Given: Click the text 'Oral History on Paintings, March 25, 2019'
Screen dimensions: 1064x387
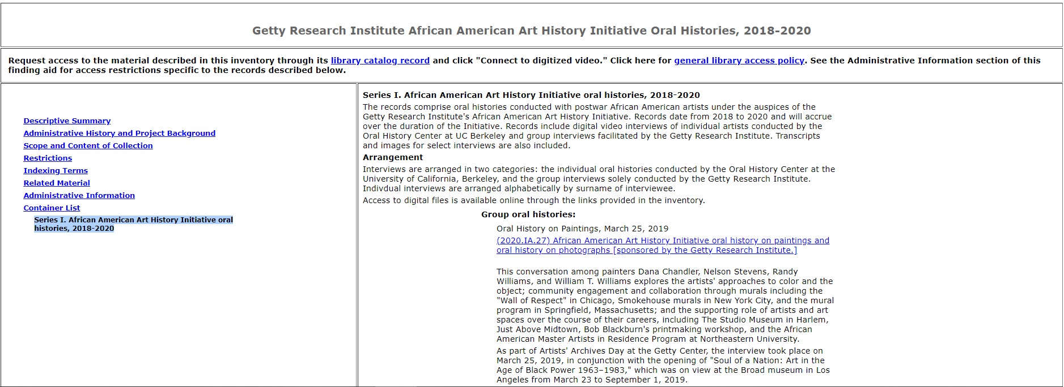Looking at the screenshot, I should [x=582, y=229].
